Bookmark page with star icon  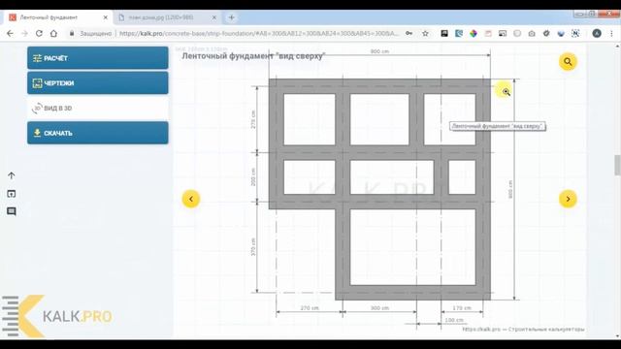point(425,34)
